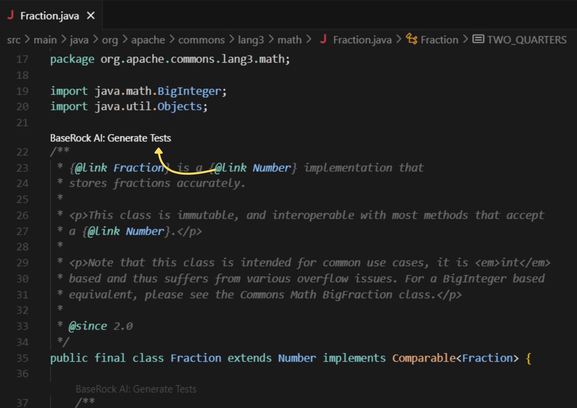Open the commons breadcrumb segment
This screenshot has width=577, height=408.
point(201,40)
